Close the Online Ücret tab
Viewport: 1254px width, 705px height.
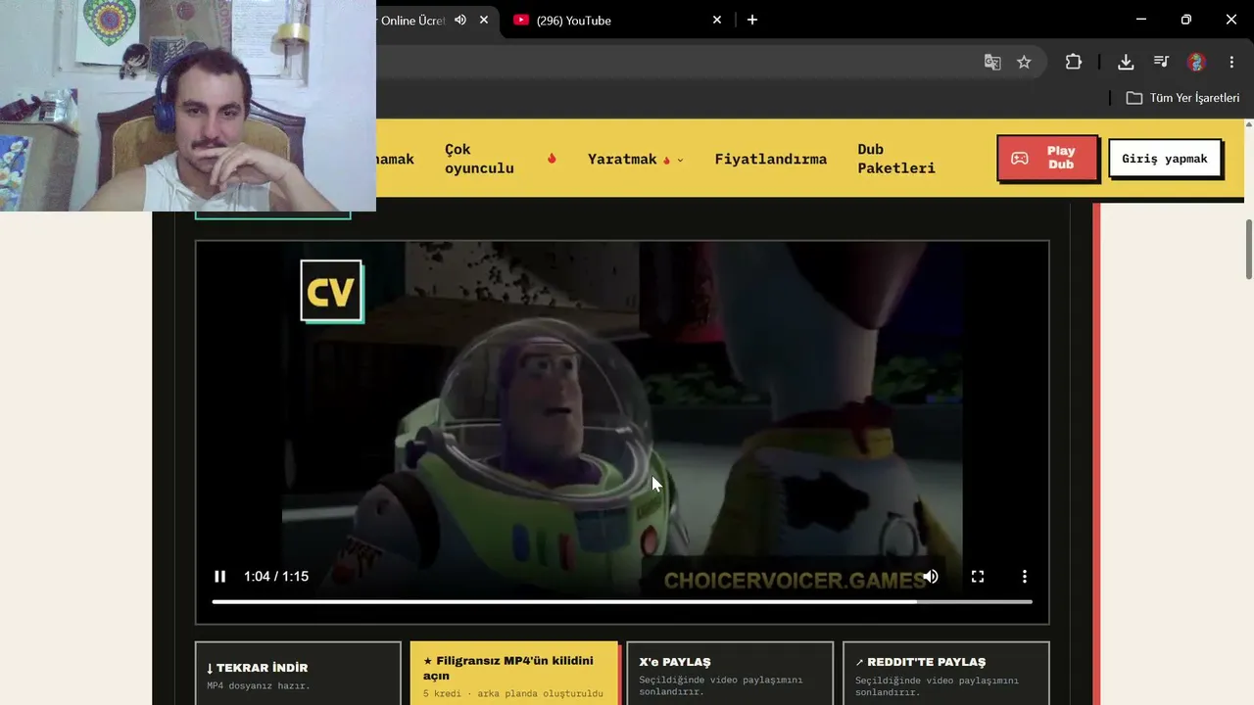tap(484, 20)
